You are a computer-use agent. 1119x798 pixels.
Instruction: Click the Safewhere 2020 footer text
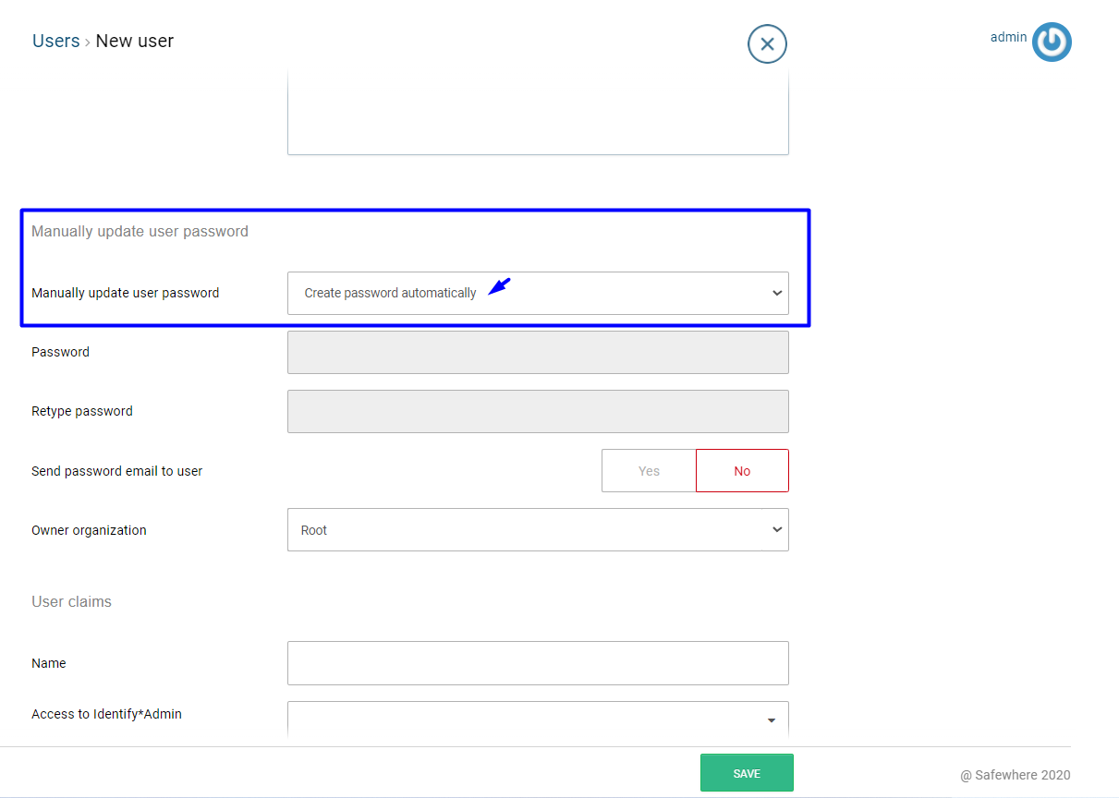click(1015, 775)
